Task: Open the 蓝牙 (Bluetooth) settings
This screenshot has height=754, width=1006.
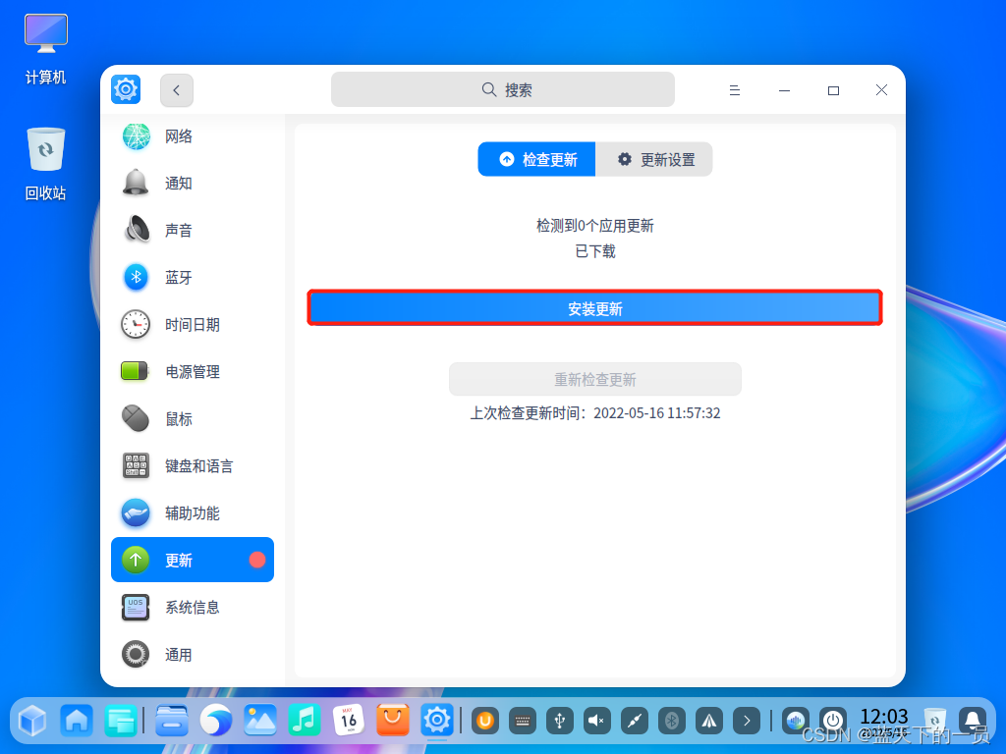Action: 192,277
